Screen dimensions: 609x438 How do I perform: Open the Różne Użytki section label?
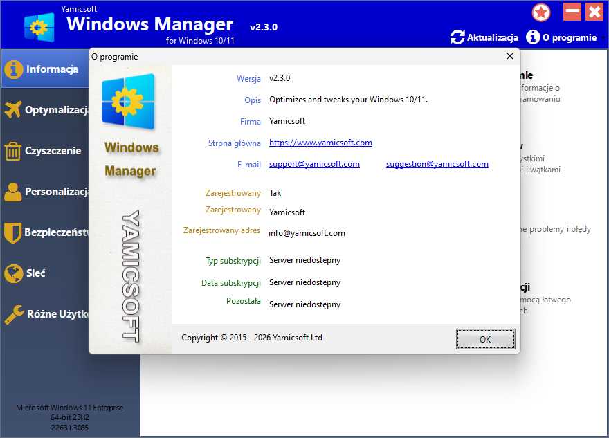[x=58, y=313]
